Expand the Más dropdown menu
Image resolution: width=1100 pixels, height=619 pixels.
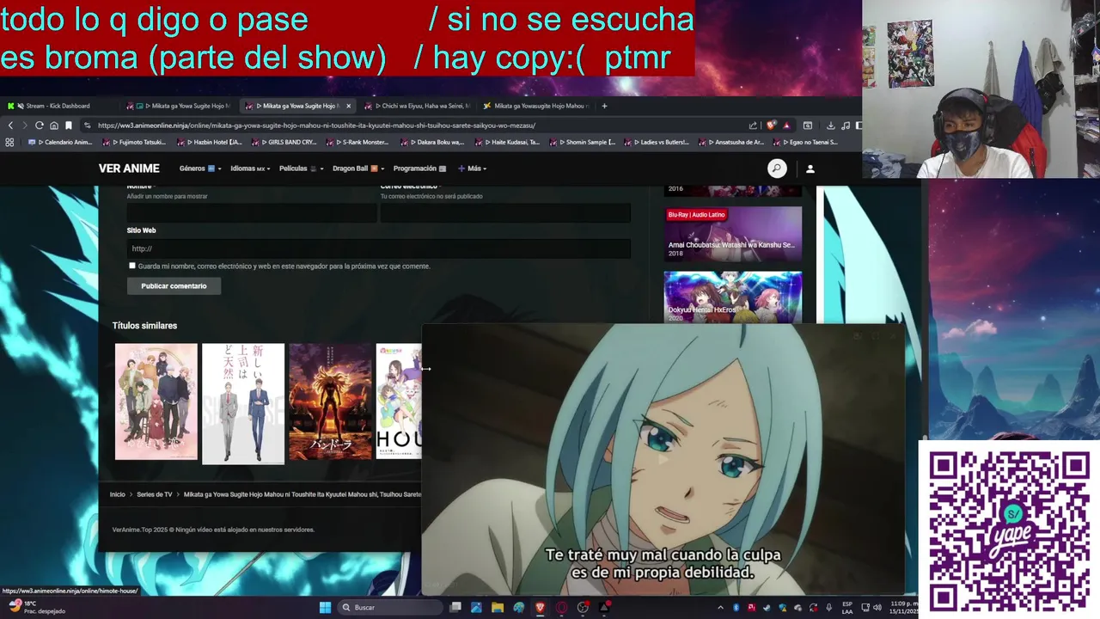coord(473,169)
